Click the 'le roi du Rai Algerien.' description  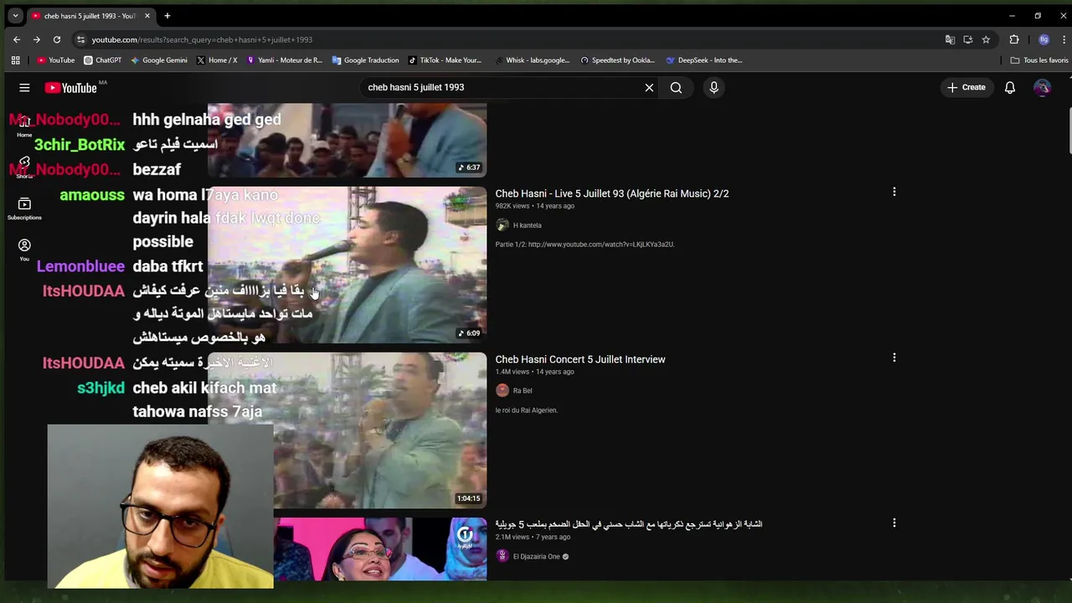click(x=526, y=410)
